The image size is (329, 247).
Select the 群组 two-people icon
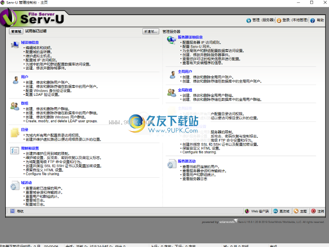[x=15, y=106]
